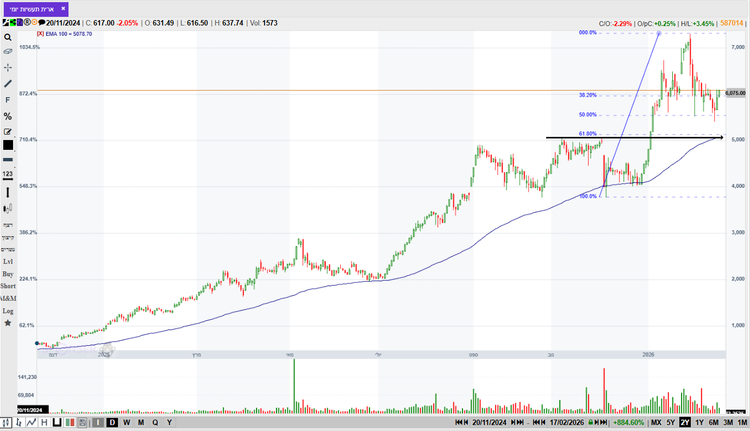Edit the start date 20/11/2024 field
This screenshot has height=431, width=750.
click(x=489, y=422)
